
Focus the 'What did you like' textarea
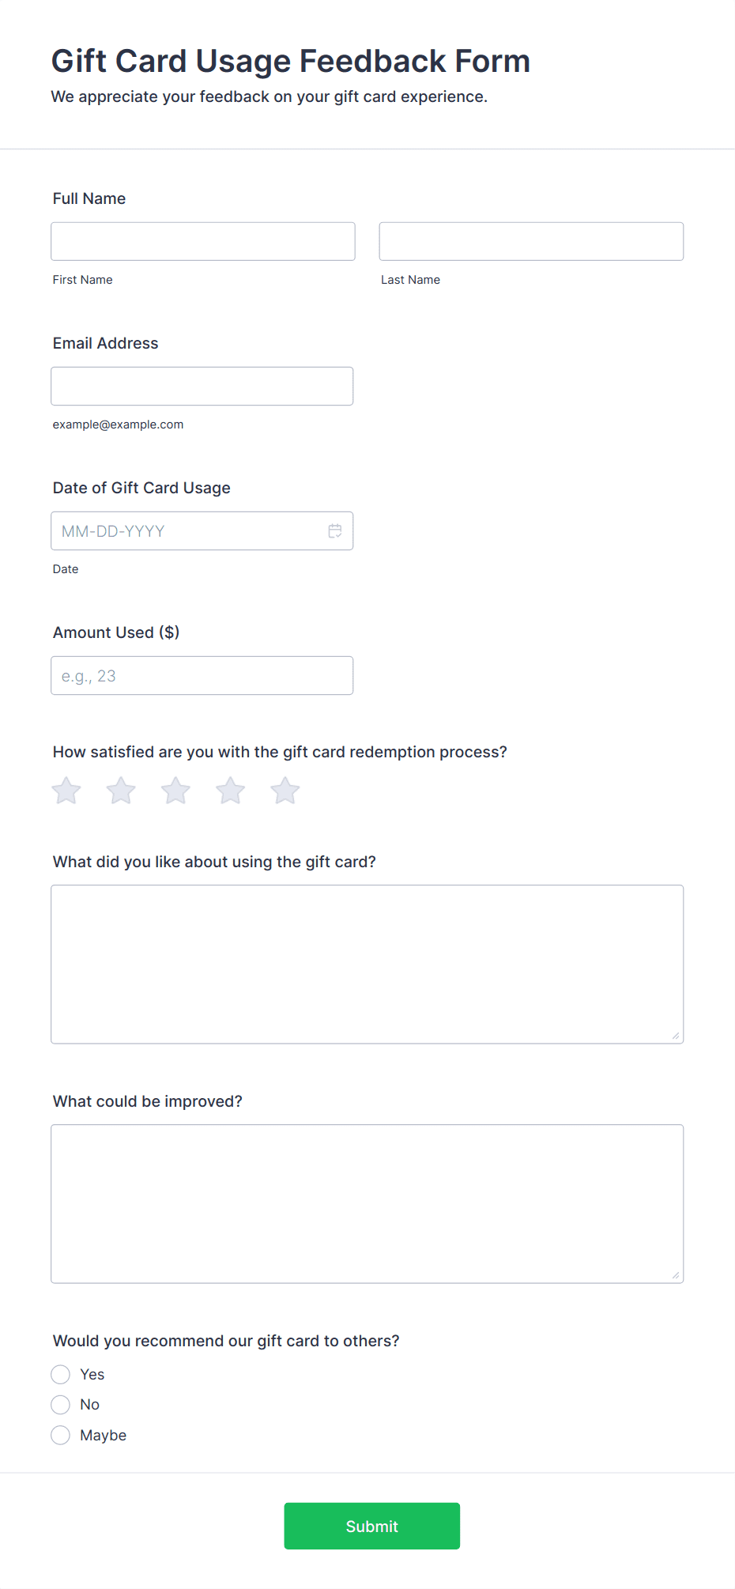[367, 964]
